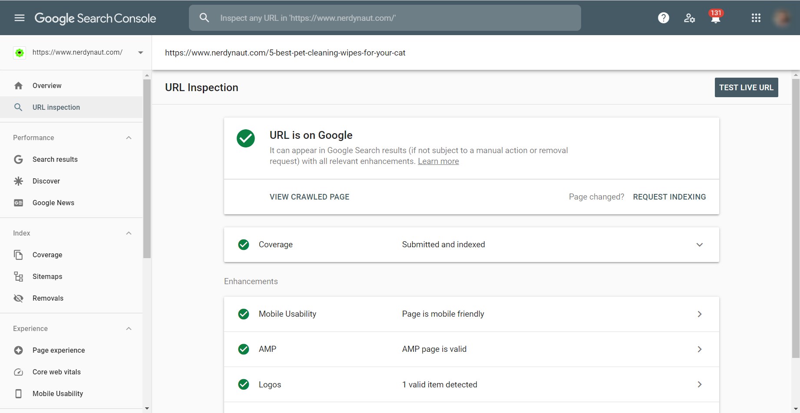Click the Mobile Usability phone icon

[x=18, y=393]
